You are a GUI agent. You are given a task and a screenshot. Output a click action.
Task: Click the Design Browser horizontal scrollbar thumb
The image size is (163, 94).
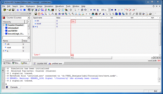(13, 60)
